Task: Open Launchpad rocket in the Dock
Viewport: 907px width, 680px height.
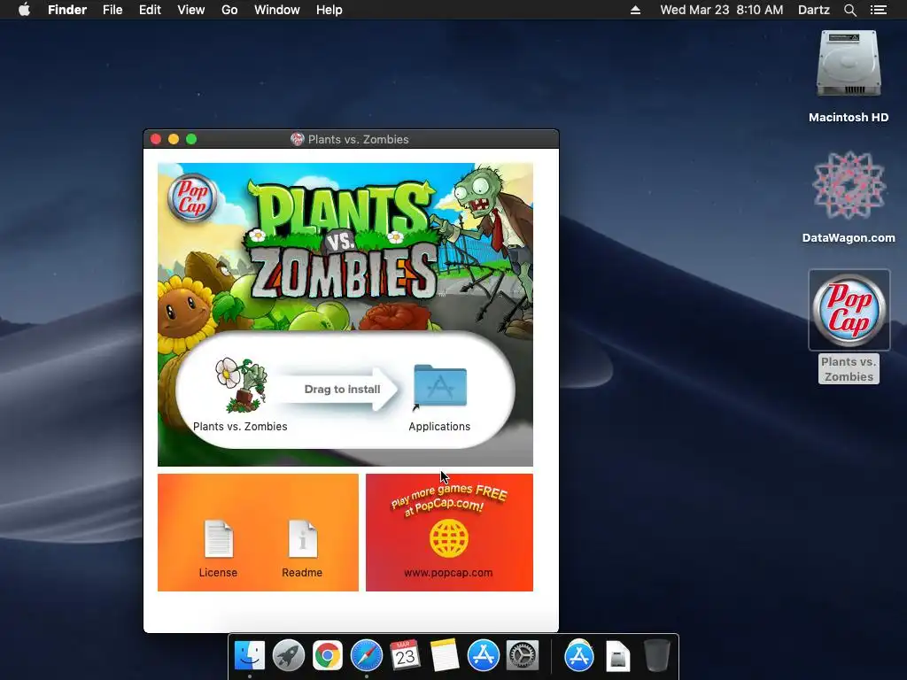Action: tap(289, 656)
